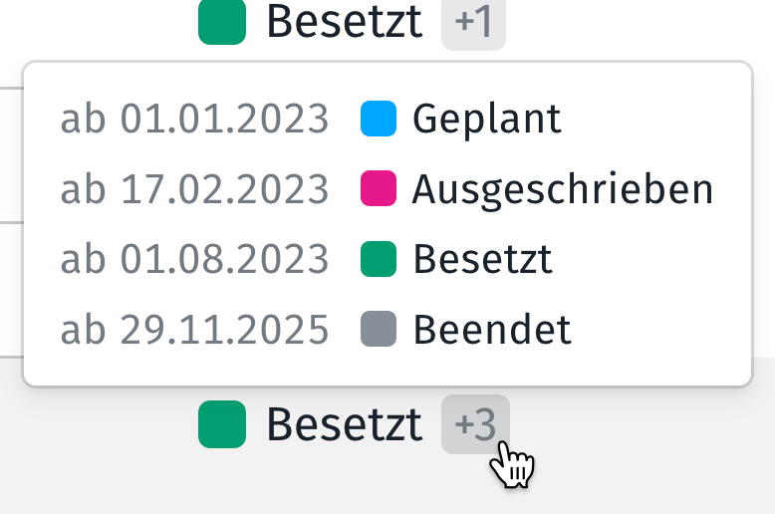
Task: Select the Beendet status entry label
Action: 492,329
